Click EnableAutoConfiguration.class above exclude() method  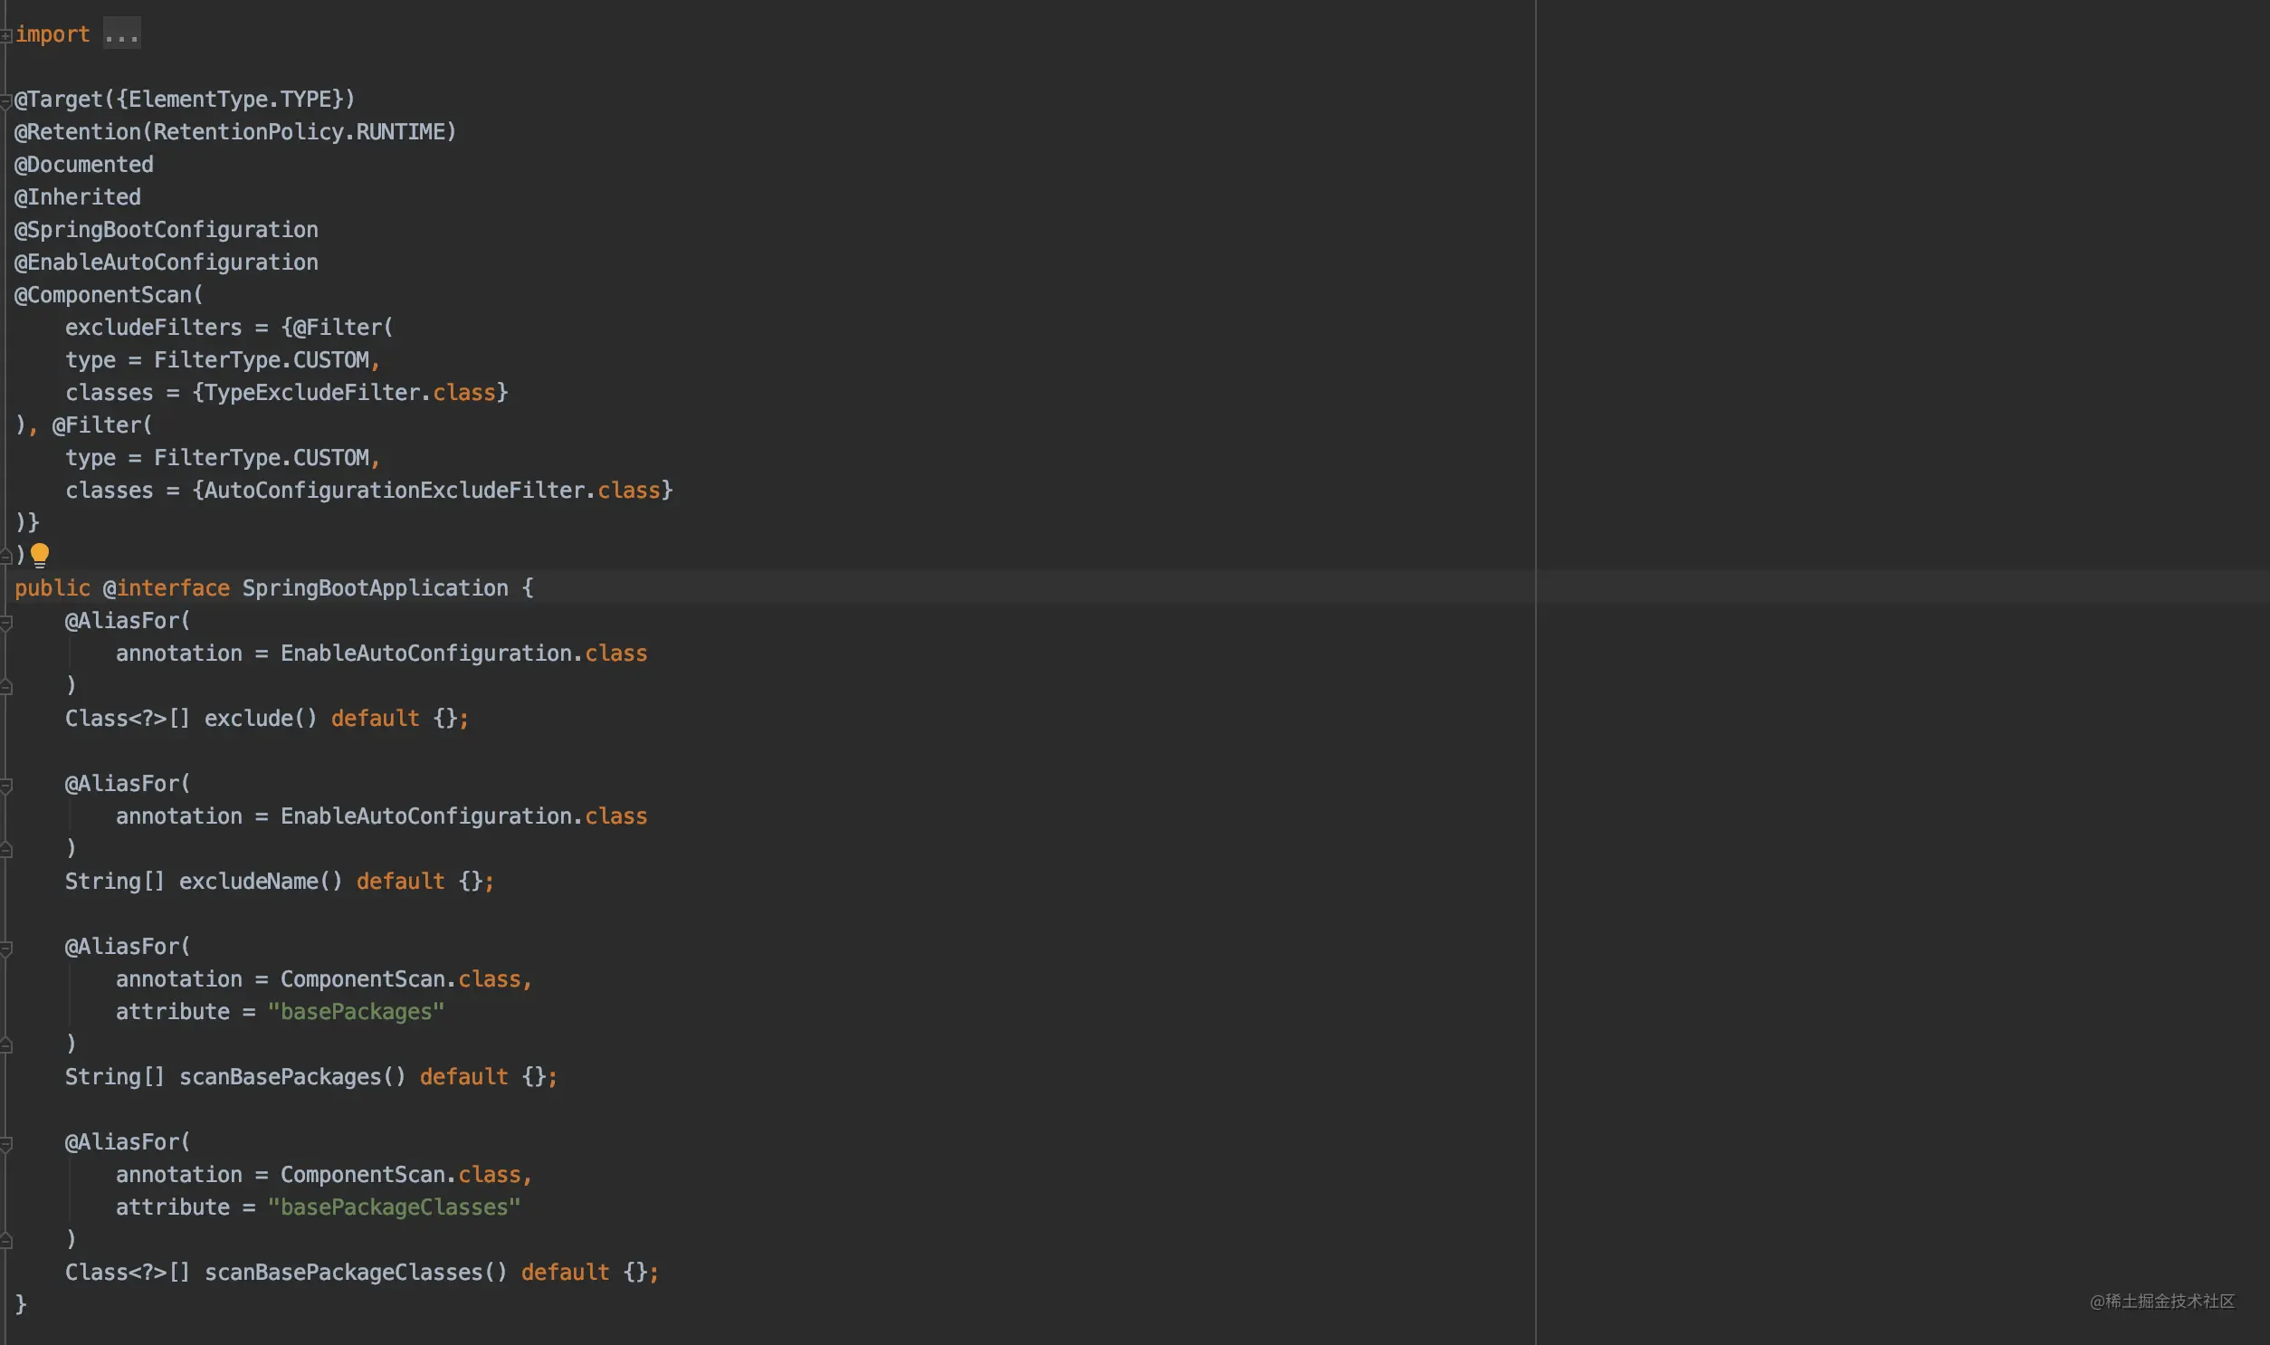click(464, 653)
